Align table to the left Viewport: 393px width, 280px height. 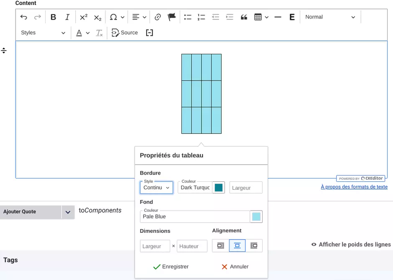tap(221, 246)
